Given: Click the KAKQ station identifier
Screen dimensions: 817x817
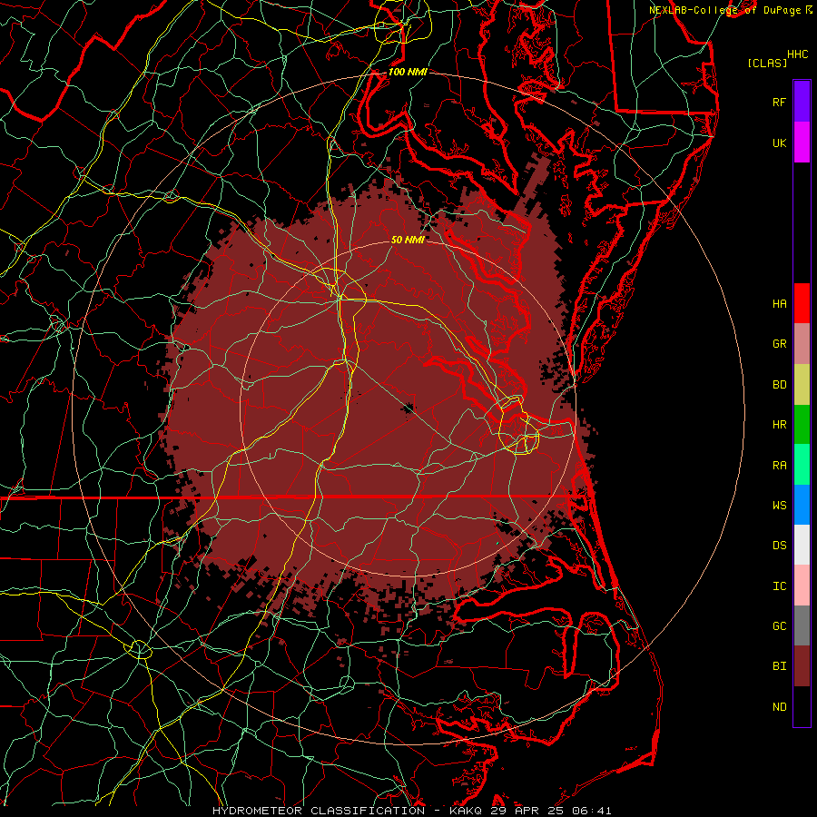Looking at the screenshot, I should click(x=464, y=811).
